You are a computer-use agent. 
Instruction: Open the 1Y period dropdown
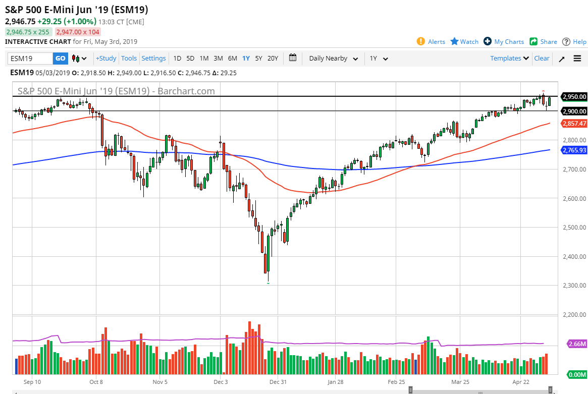point(380,59)
